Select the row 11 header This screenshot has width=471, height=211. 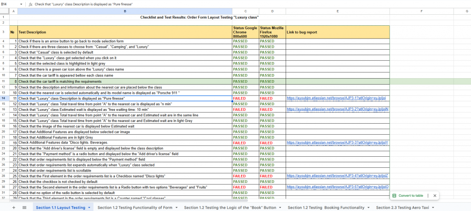point(4,81)
